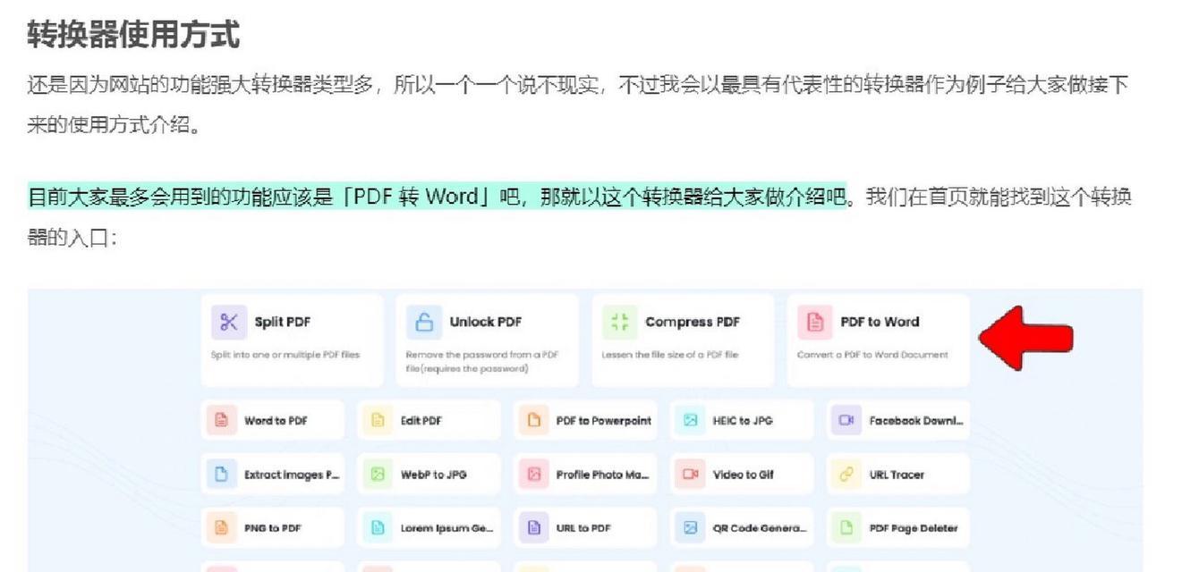Select the Word to PDF label
Viewport: 1182px width, 572px height.
pos(276,421)
